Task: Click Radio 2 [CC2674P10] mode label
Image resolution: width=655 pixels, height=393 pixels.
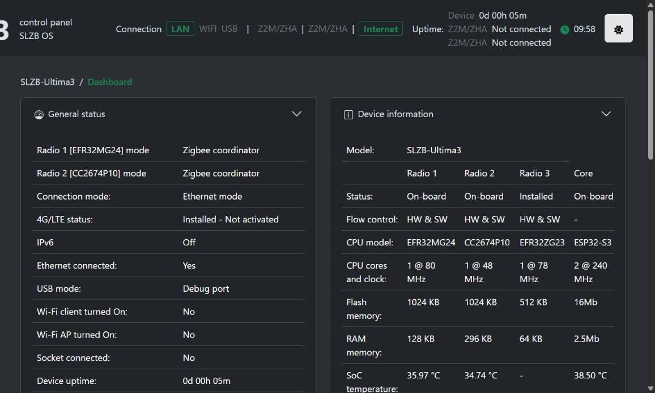Action: [91, 174]
